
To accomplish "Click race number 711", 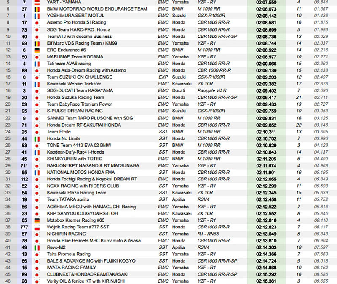I will point(24,166).
